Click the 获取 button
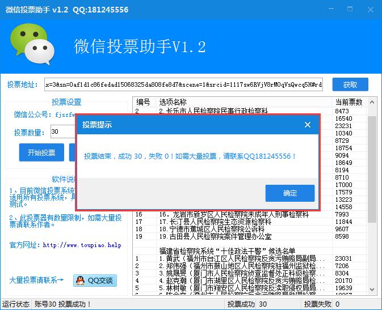The image size is (382, 310). [350, 85]
